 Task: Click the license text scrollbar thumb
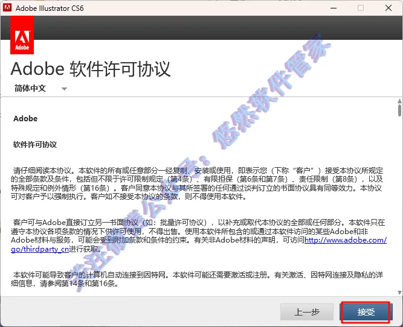tap(399, 110)
